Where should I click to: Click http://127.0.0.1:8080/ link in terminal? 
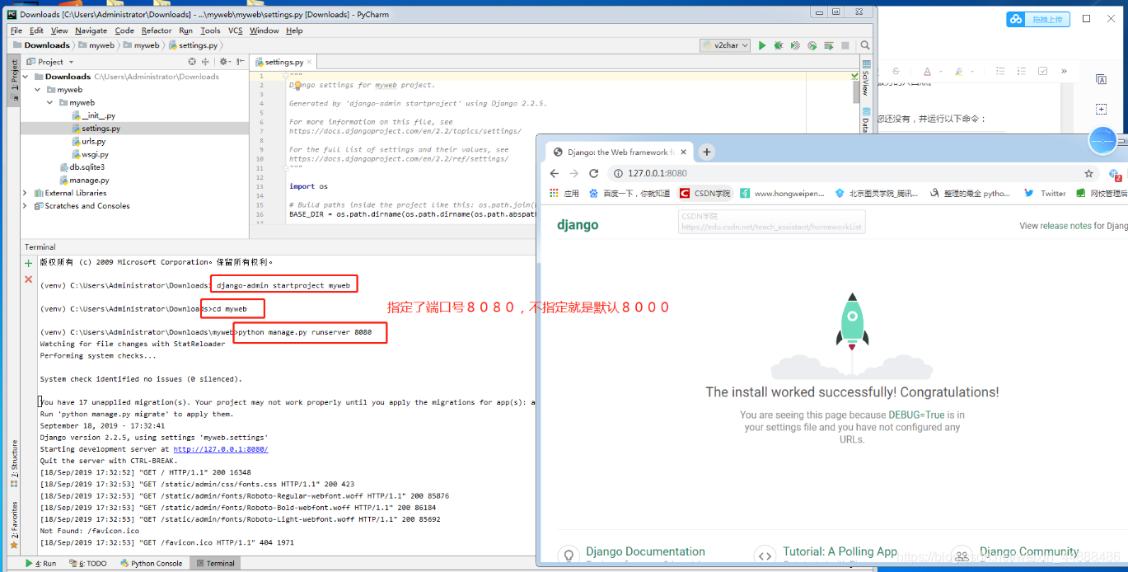(x=220, y=449)
